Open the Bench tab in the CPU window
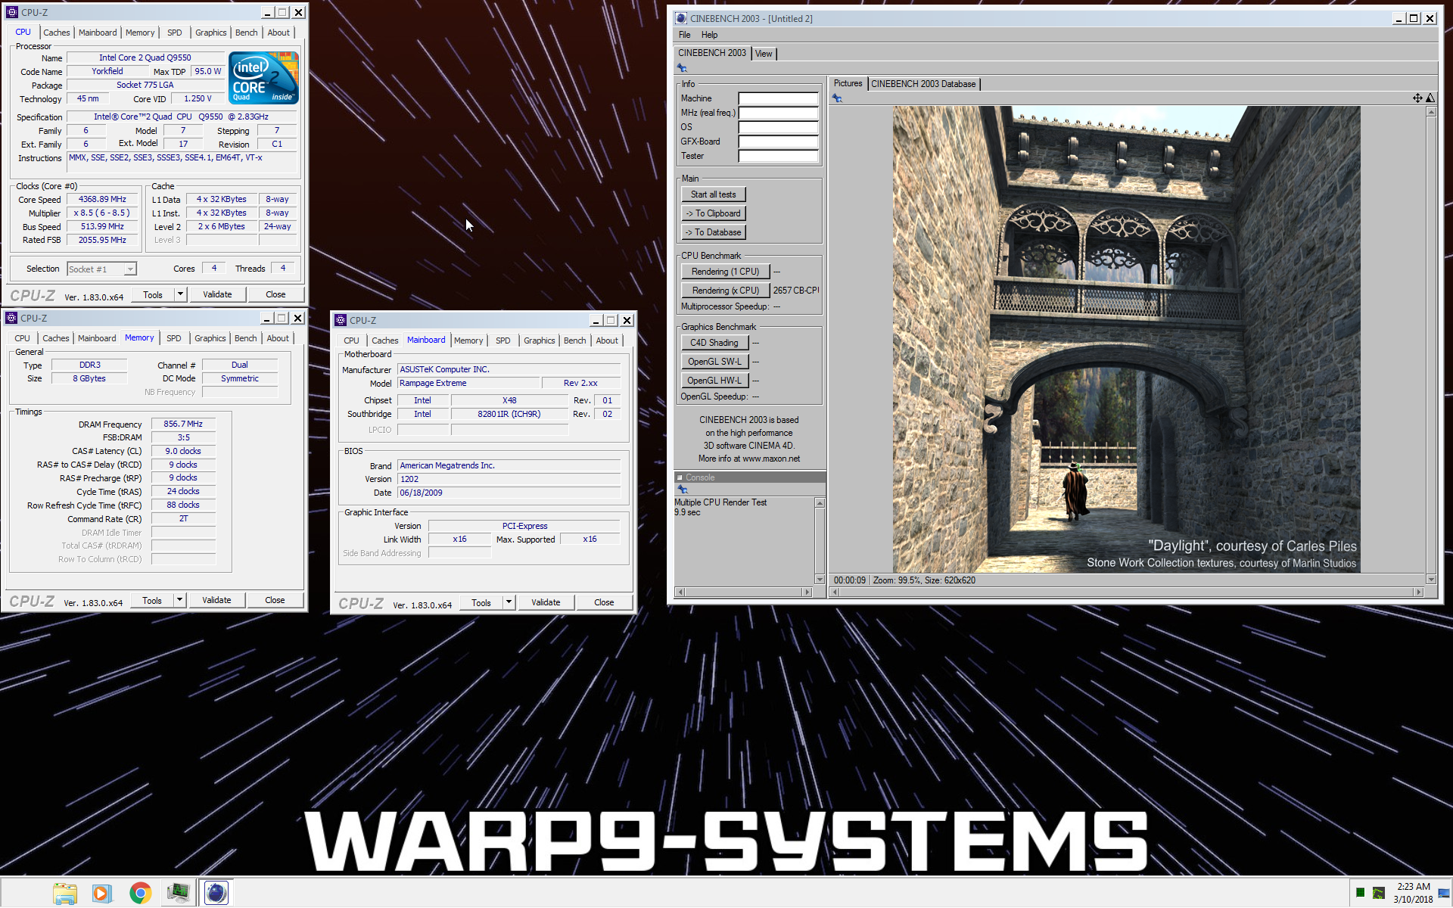Viewport: 1453px width, 908px height. point(246,33)
